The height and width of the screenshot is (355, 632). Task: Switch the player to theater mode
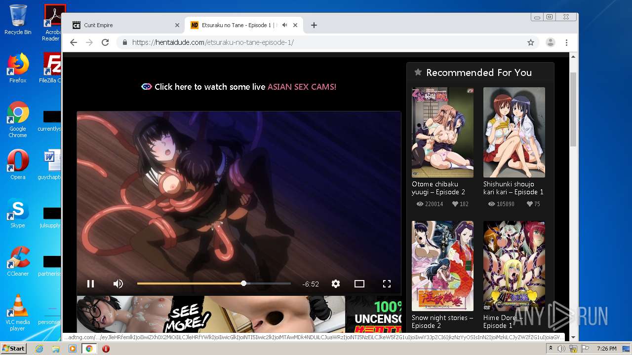point(359,284)
